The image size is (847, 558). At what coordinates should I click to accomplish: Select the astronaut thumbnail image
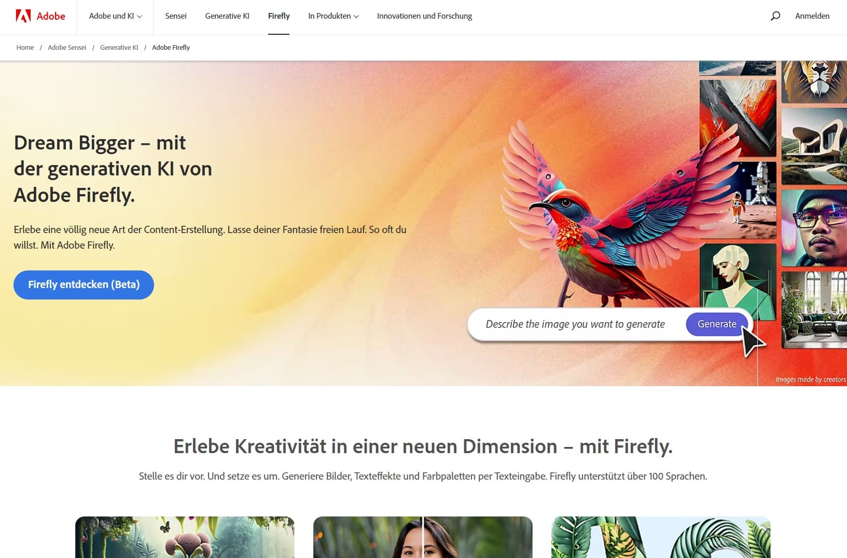(738, 200)
